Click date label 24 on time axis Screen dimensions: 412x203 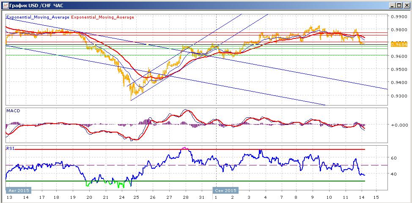[122, 197]
